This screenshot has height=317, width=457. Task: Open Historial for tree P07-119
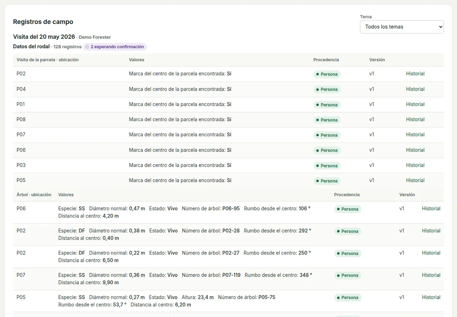coord(431,275)
